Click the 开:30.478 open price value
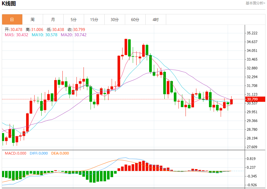 click(13, 30)
